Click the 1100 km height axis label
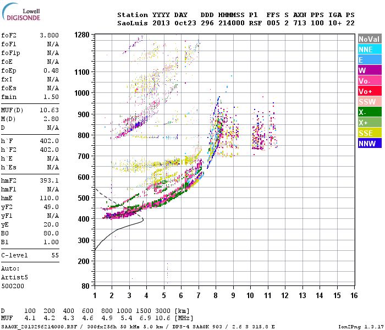The image size is (385, 330). (82, 72)
